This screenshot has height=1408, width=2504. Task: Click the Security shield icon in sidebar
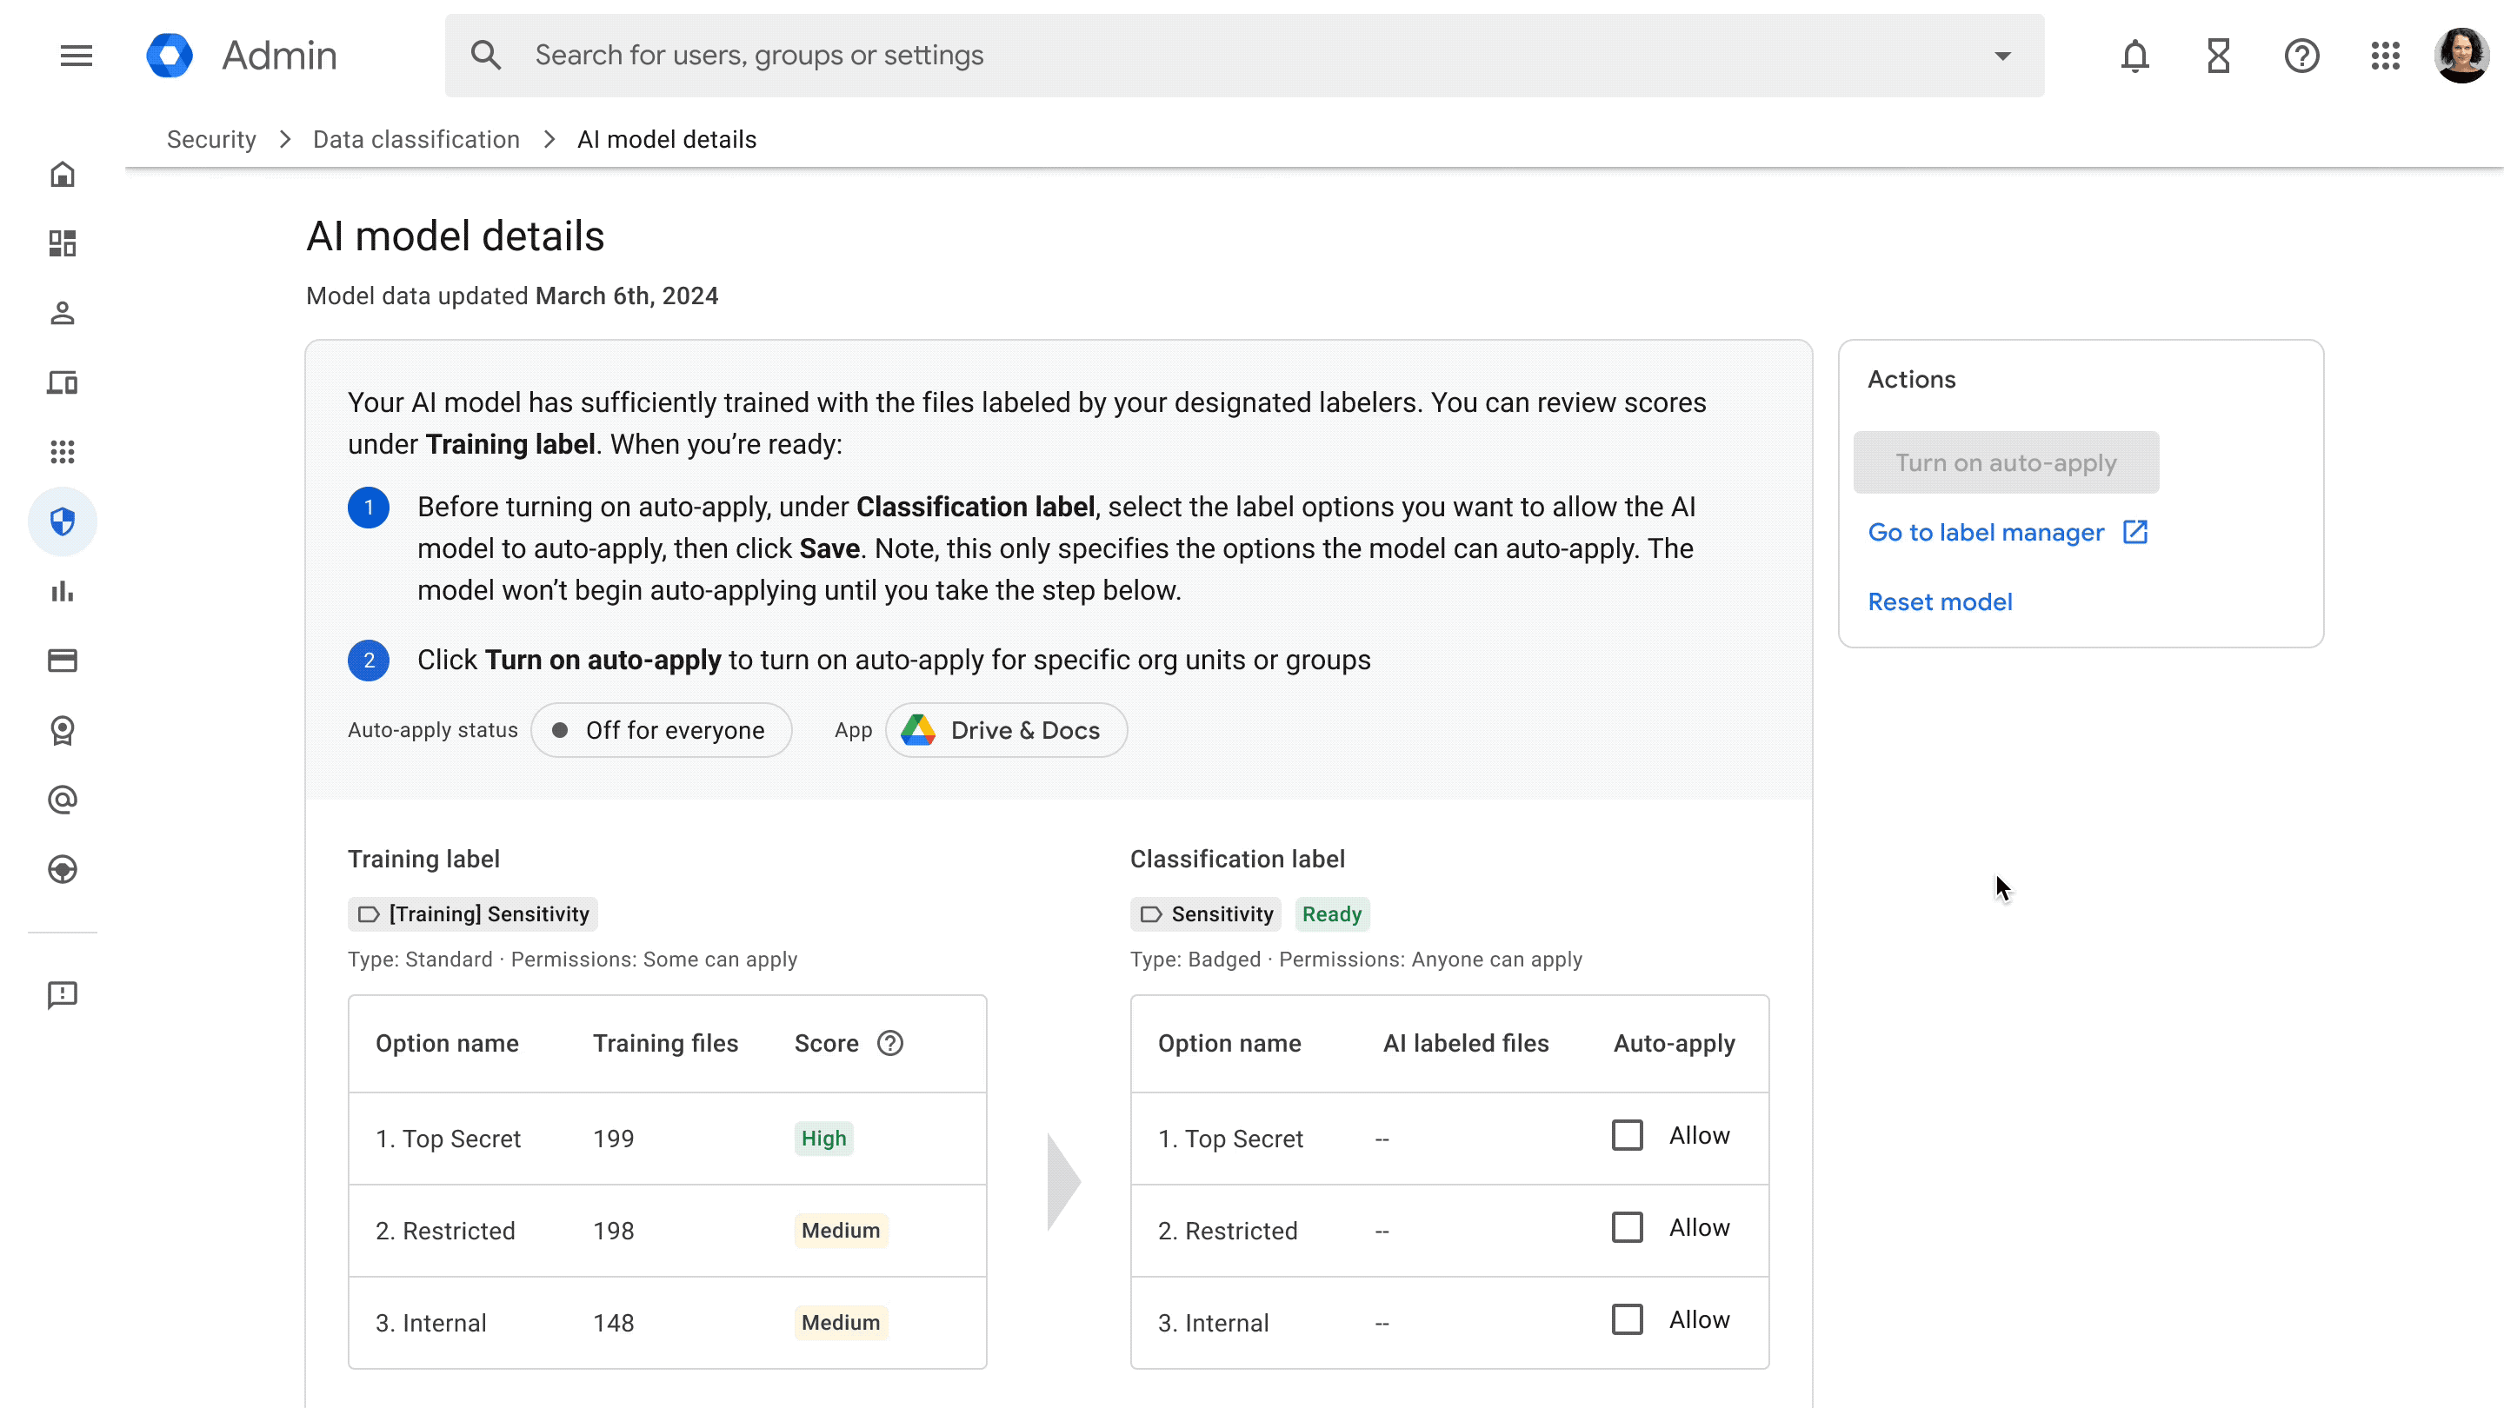pyautogui.click(x=63, y=521)
